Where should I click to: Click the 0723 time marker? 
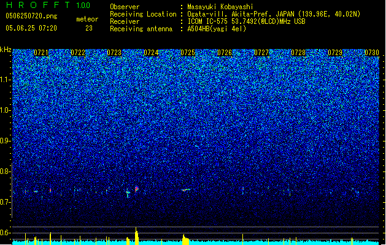coord(114,53)
